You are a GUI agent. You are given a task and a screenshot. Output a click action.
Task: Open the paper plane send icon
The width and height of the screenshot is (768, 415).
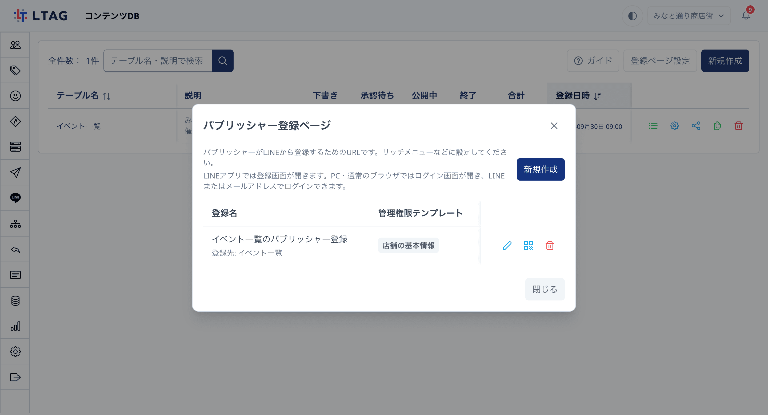(15, 172)
